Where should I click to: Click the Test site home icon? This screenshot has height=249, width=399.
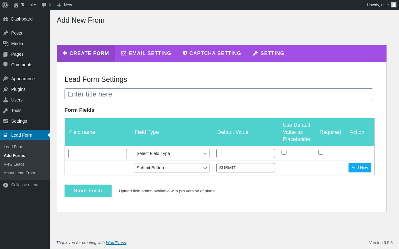click(x=16, y=5)
